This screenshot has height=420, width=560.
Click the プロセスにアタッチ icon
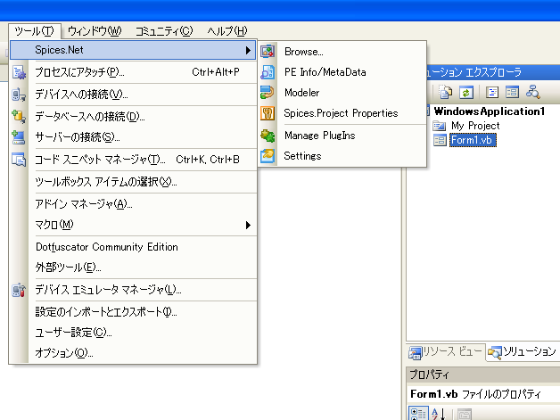19,72
